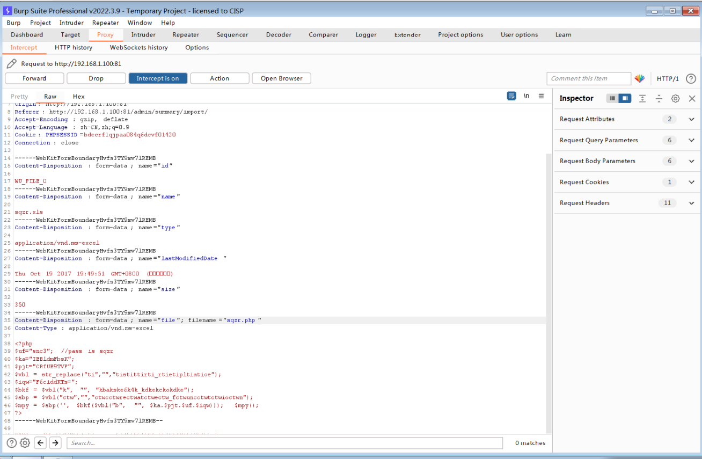Viewport: 702px width, 459px height.
Task: Switch to WebSockets history sub-tab
Action: coord(139,48)
